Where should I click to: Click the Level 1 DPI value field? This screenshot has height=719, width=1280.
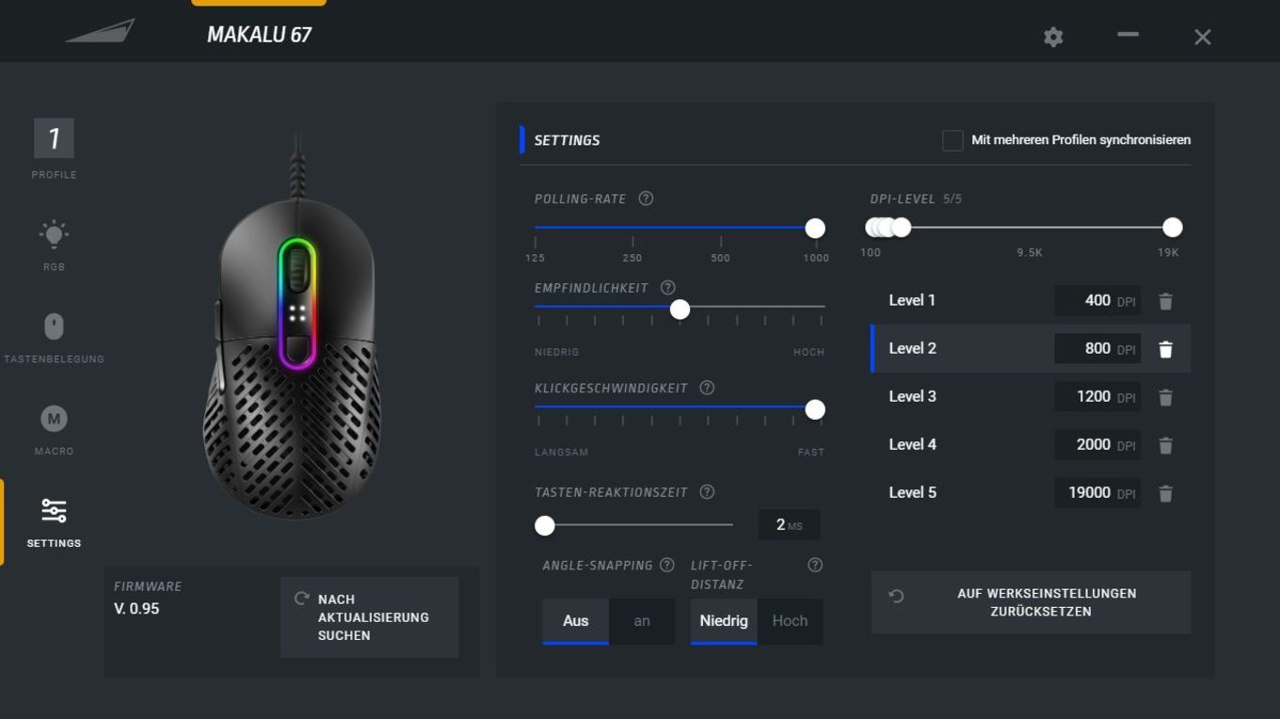[1097, 300]
